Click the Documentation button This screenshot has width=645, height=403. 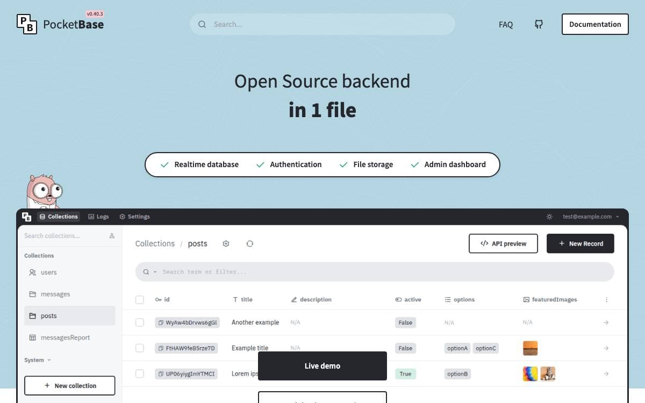[595, 24]
